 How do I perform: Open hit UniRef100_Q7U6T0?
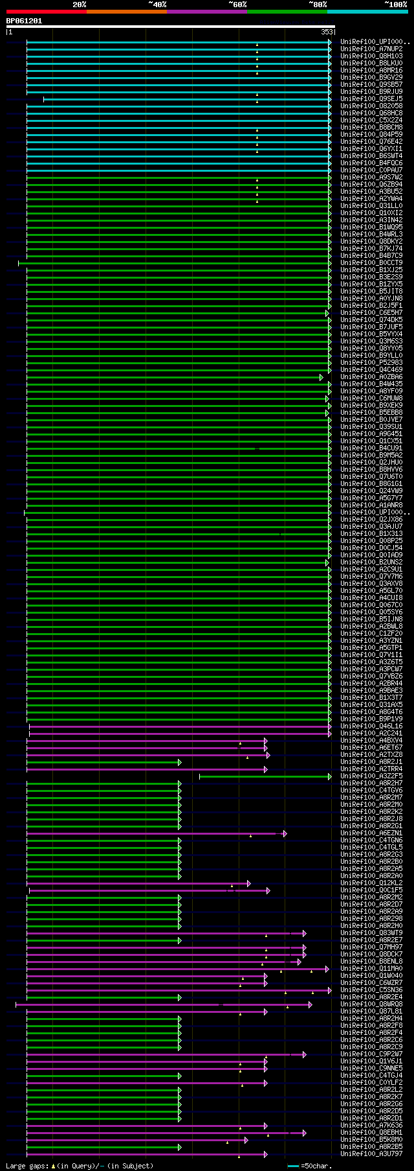click(371, 476)
